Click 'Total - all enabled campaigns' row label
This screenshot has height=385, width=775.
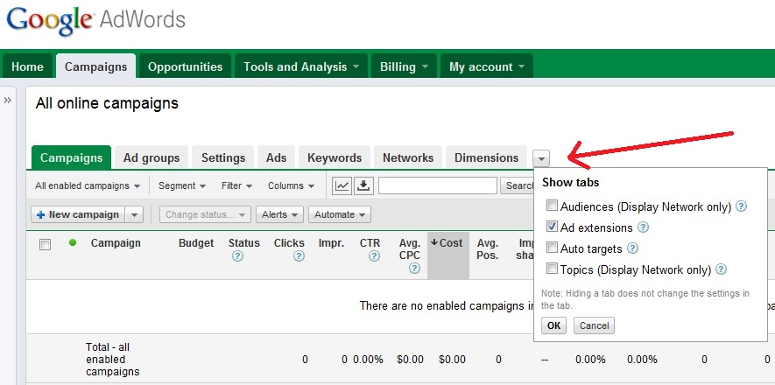[113, 360]
